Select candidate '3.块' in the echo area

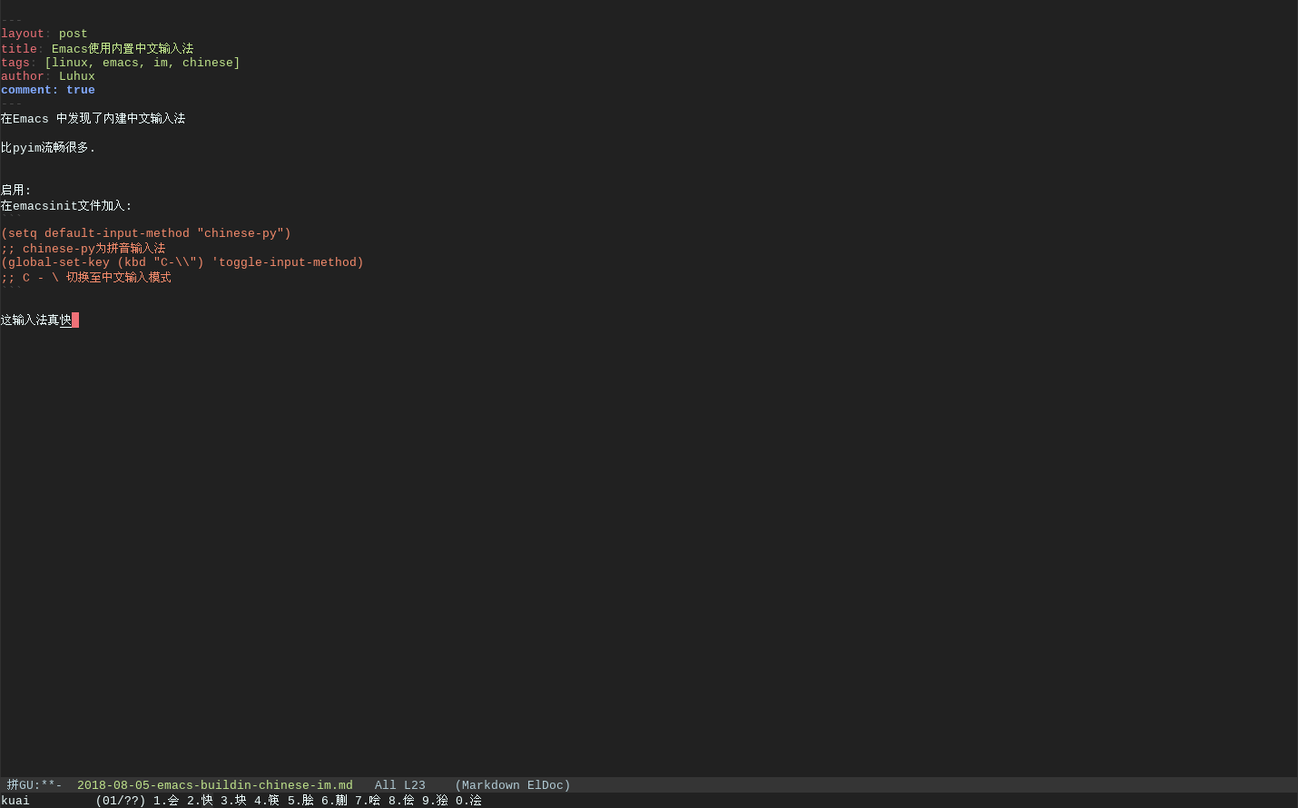[x=233, y=801]
